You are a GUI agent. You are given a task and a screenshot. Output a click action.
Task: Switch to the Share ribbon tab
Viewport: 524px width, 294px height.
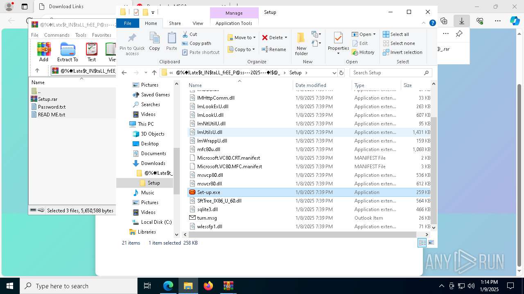tap(175, 23)
